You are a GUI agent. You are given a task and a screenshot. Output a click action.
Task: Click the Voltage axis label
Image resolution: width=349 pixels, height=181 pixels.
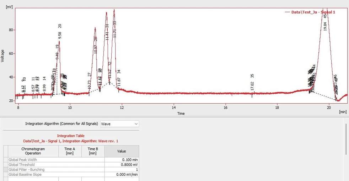[2, 56]
